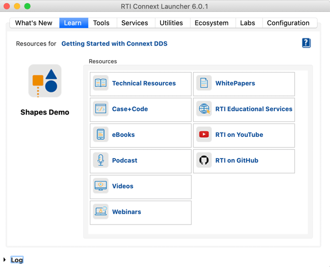330x267 pixels.
Task: Visit RTI on YouTube link
Action: click(x=239, y=135)
